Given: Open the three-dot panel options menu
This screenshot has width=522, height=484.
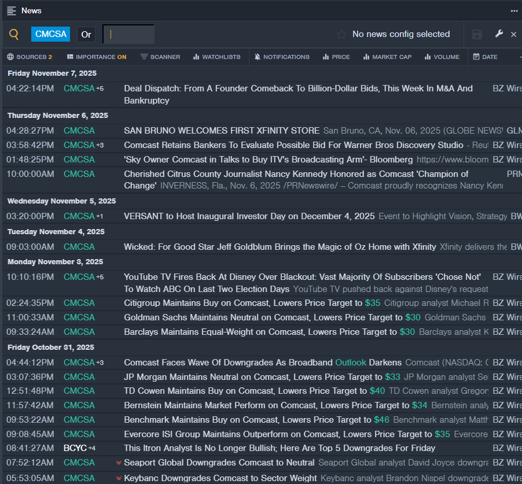Looking at the screenshot, I should click(x=514, y=10).
